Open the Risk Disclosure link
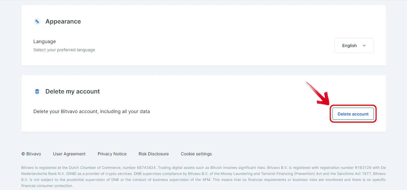This screenshot has height=190, width=407. pos(154,154)
